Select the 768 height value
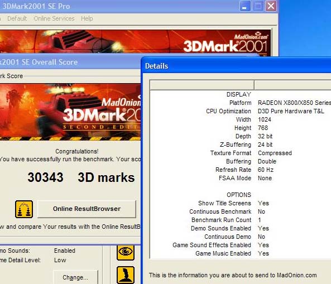Screen dimensions: 331x284 263,128
